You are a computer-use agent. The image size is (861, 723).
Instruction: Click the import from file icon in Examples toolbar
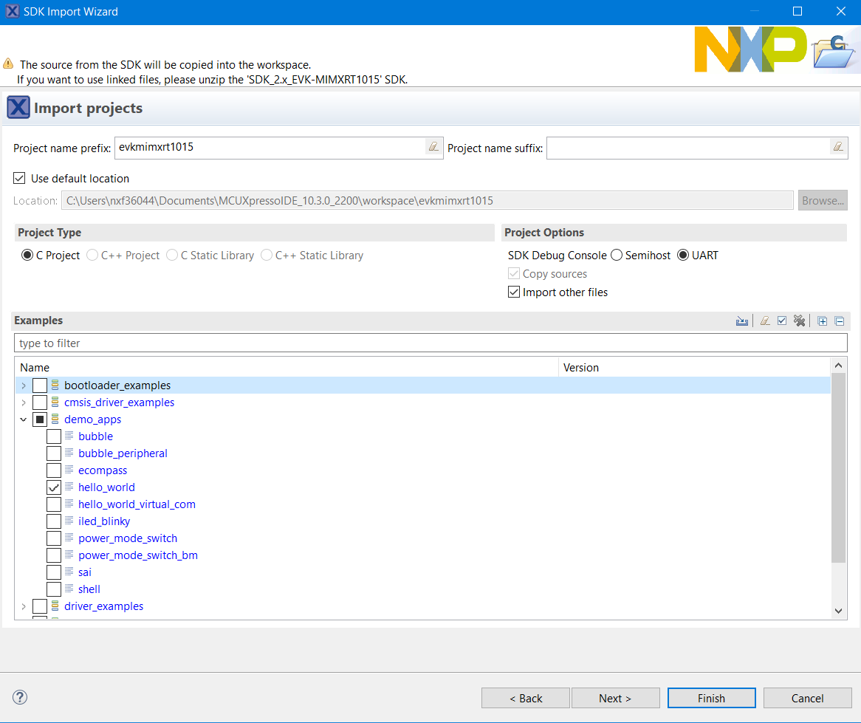[742, 321]
